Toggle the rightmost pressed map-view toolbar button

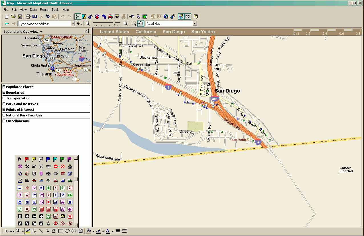tap(188, 17)
